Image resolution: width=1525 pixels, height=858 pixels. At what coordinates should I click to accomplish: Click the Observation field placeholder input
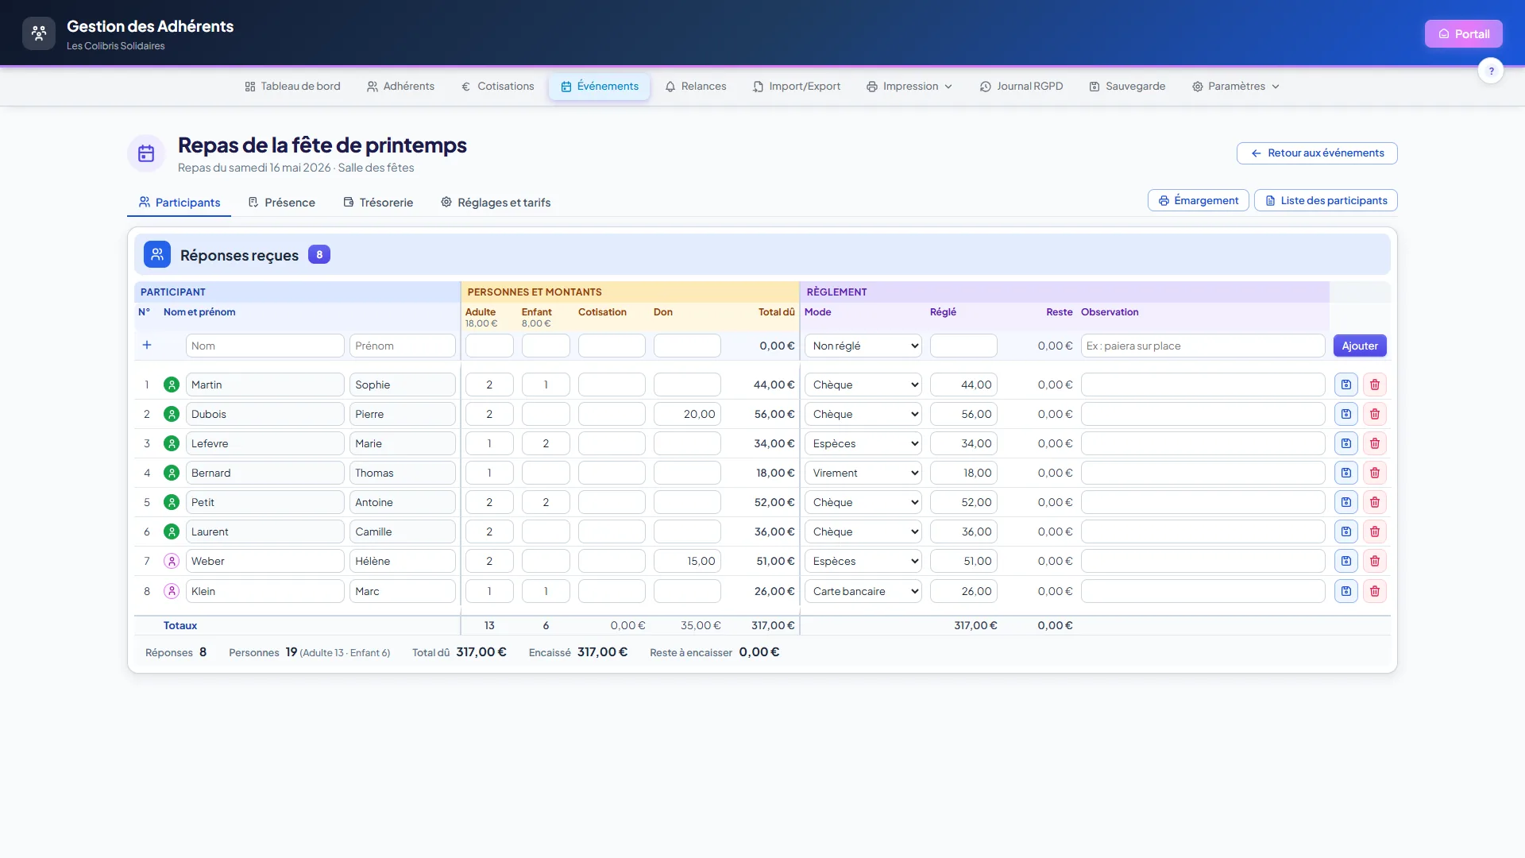[x=1203, y=346]
